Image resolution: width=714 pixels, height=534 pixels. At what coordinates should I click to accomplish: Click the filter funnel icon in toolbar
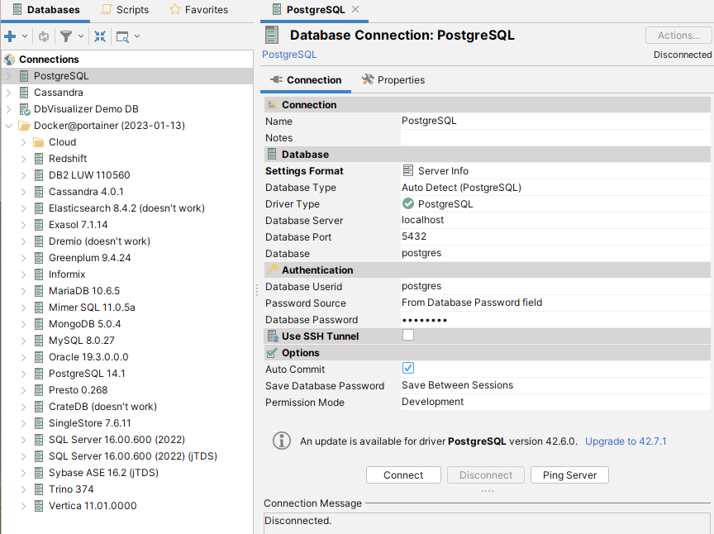point(65,36)
